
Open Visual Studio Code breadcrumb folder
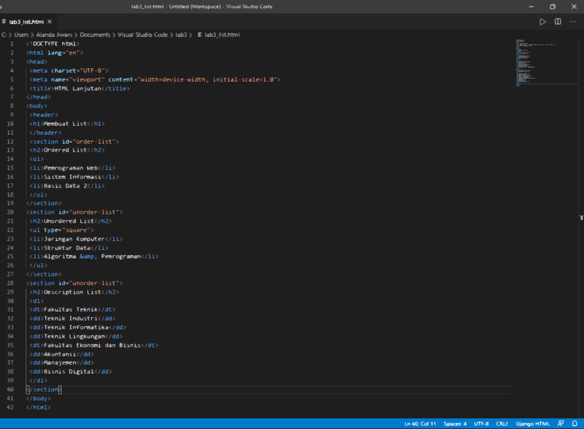point(143,35)
